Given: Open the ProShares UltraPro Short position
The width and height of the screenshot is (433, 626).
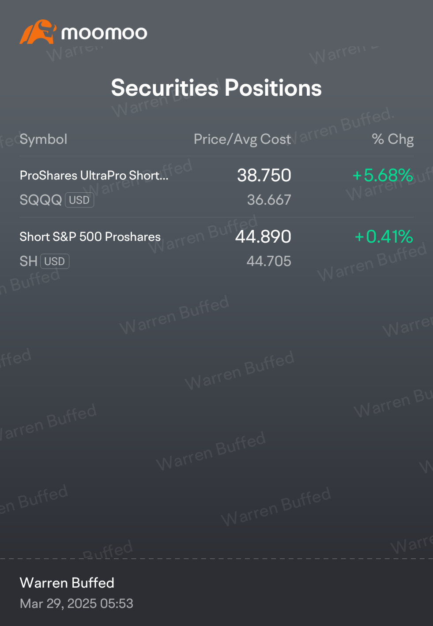Looking at the screenshot, I should [x=94, y=176].
